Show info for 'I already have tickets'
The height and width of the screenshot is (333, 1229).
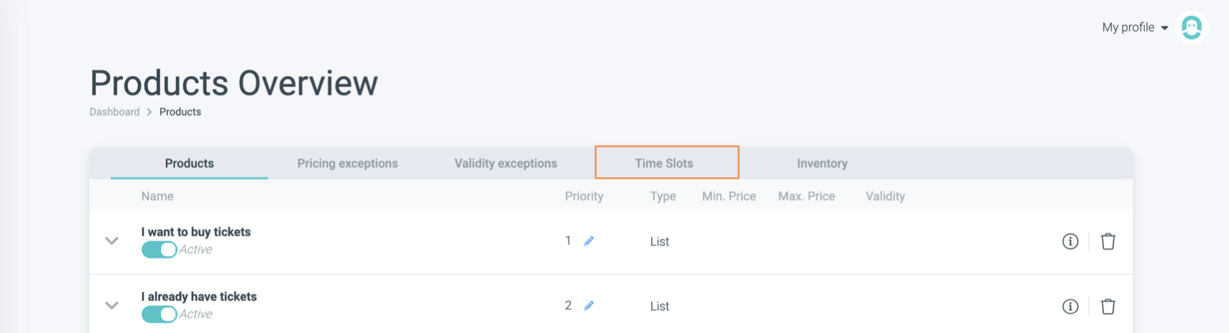click(x=1070, y=306)
